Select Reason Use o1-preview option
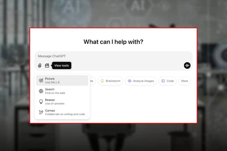This screenshot has height=151, width=227. pos(62,101)
